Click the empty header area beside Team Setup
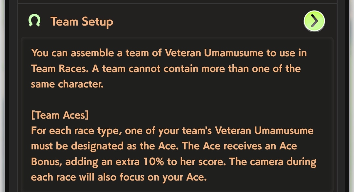 [206, 22]
